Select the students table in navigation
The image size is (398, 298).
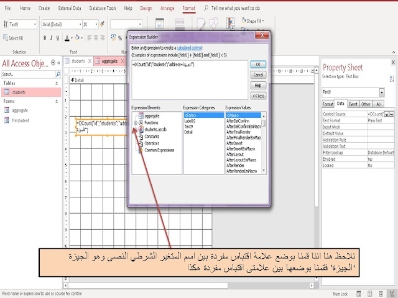coord(31,92)
